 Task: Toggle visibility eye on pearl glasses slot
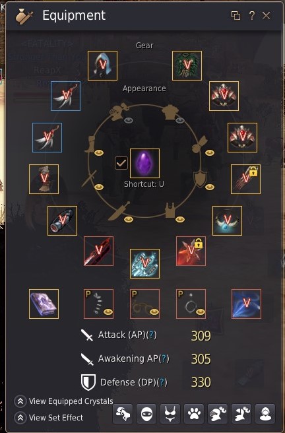tap(154, 312)
